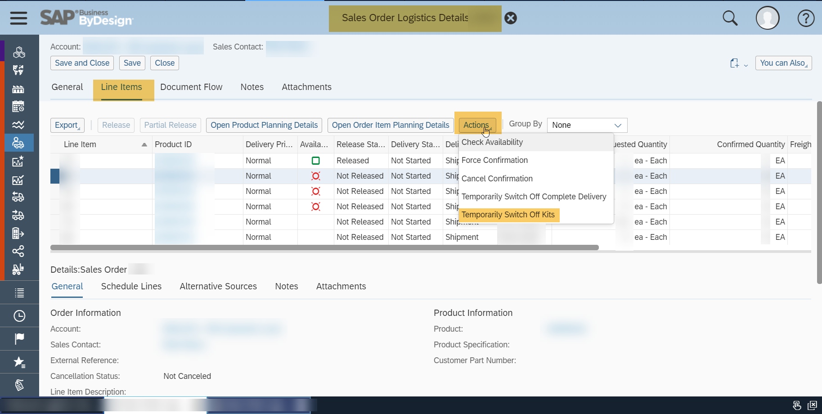Select Temporarily Switch Off Complete Delivery
The width and height of the screenshot is (822, 414).
(x=536, y=197)
